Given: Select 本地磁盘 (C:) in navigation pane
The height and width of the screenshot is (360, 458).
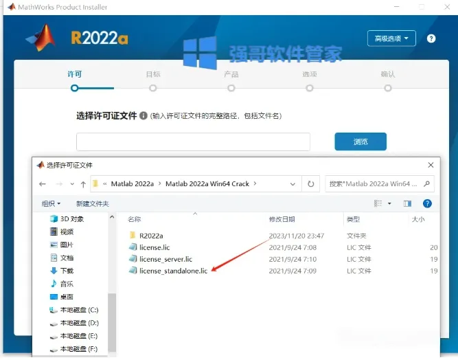Looking at the screenshot, I should [74, 310].
